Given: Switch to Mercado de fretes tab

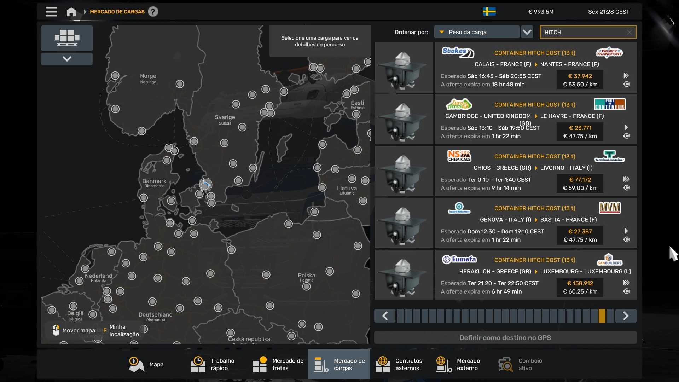Looking at the screenshot, I should [x=278, y=364].
